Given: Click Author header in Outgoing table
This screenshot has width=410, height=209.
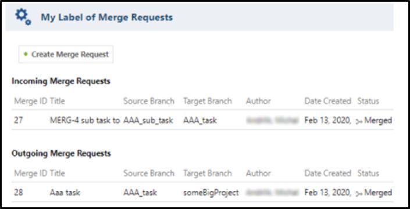Looking at the screenshot, I should [258, 173].
